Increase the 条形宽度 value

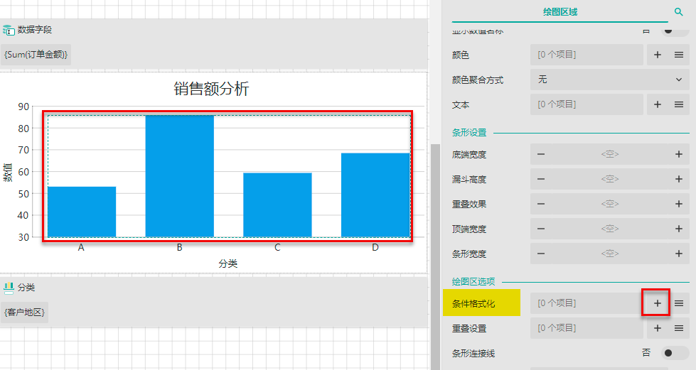click(x=678, y=254)
